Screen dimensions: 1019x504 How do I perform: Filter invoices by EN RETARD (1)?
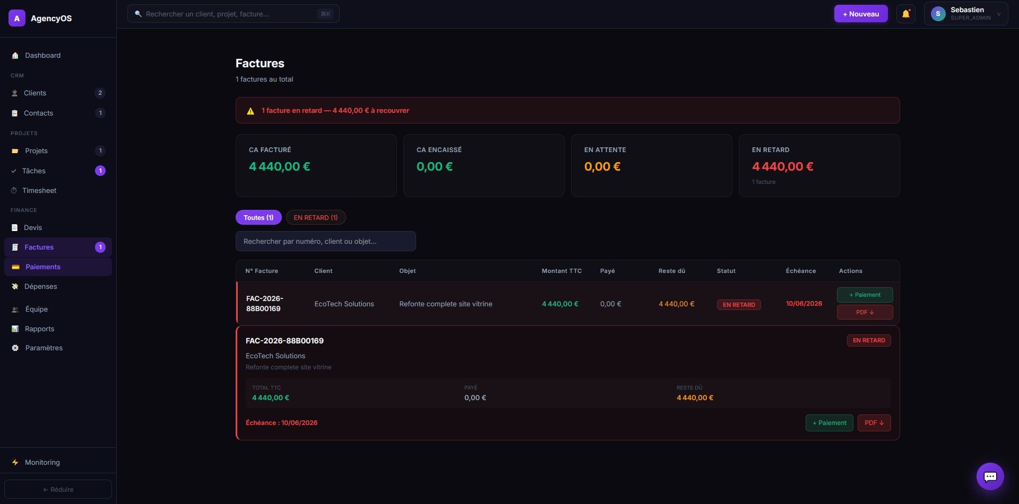point(316,217)
